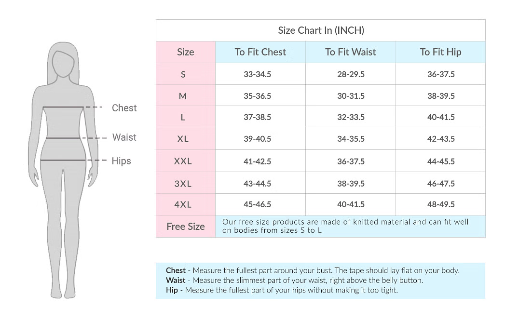The image size is (519, 321).
Task: Click the free size knitted material description
Action: [345, 226]
